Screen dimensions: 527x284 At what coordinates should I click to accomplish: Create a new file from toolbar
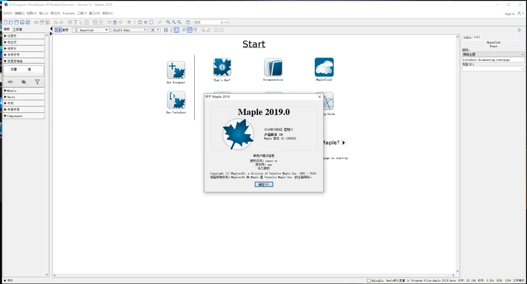pyautogui.click(x=6, y=22)
